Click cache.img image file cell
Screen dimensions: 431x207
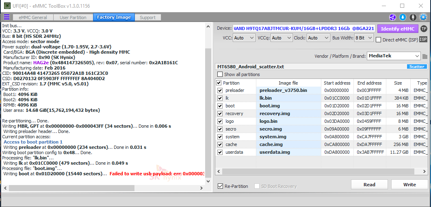(288, 144)
